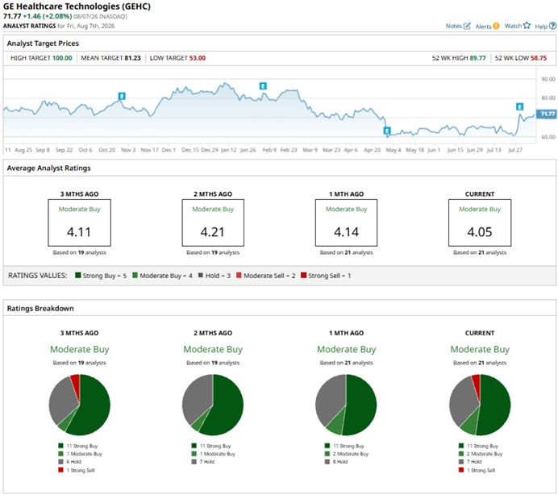Click the LOW TARGET 53.00 value
Screen dimensions: 558x495
pos(197,58)
